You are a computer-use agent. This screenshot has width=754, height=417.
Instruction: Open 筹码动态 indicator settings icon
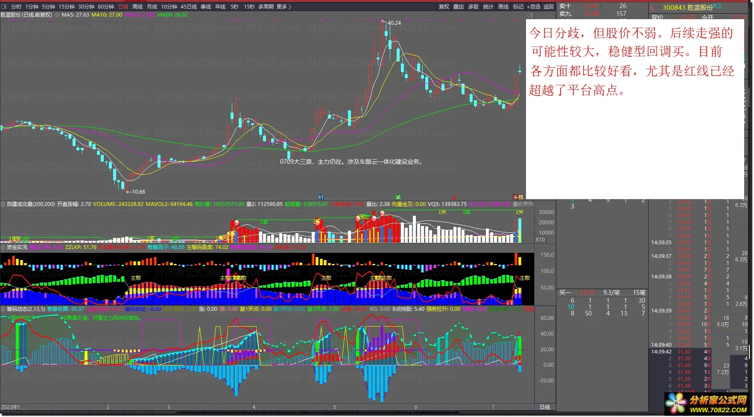pyautogui.click(x=3, y=309)
